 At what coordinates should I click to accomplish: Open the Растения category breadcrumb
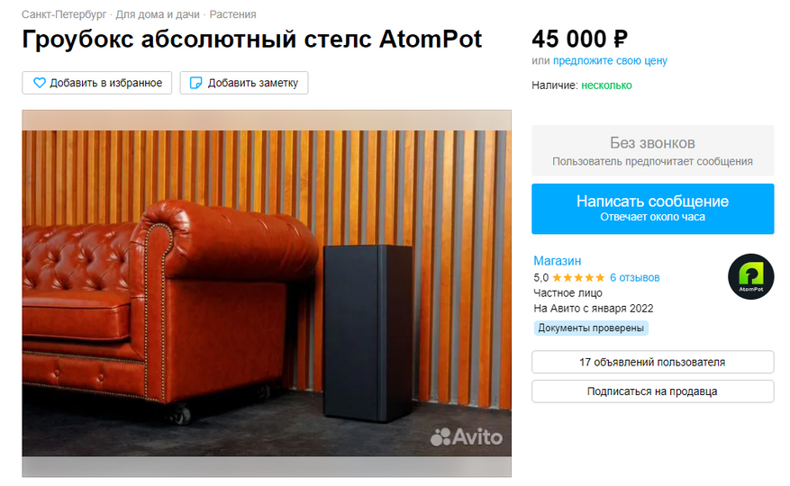tap(232, 14)
